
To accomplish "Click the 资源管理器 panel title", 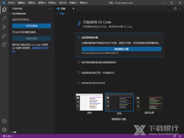I will click(17, 9).
